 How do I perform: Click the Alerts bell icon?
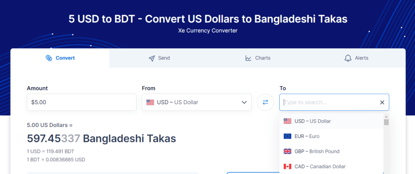(x=348, y=58)
